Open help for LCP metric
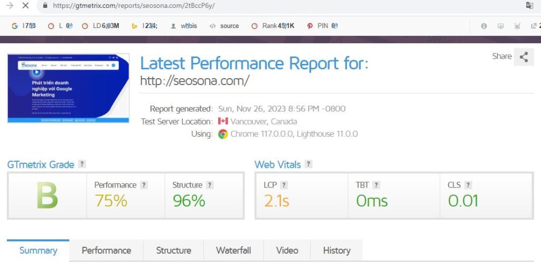541x262 pixels. 284,185
